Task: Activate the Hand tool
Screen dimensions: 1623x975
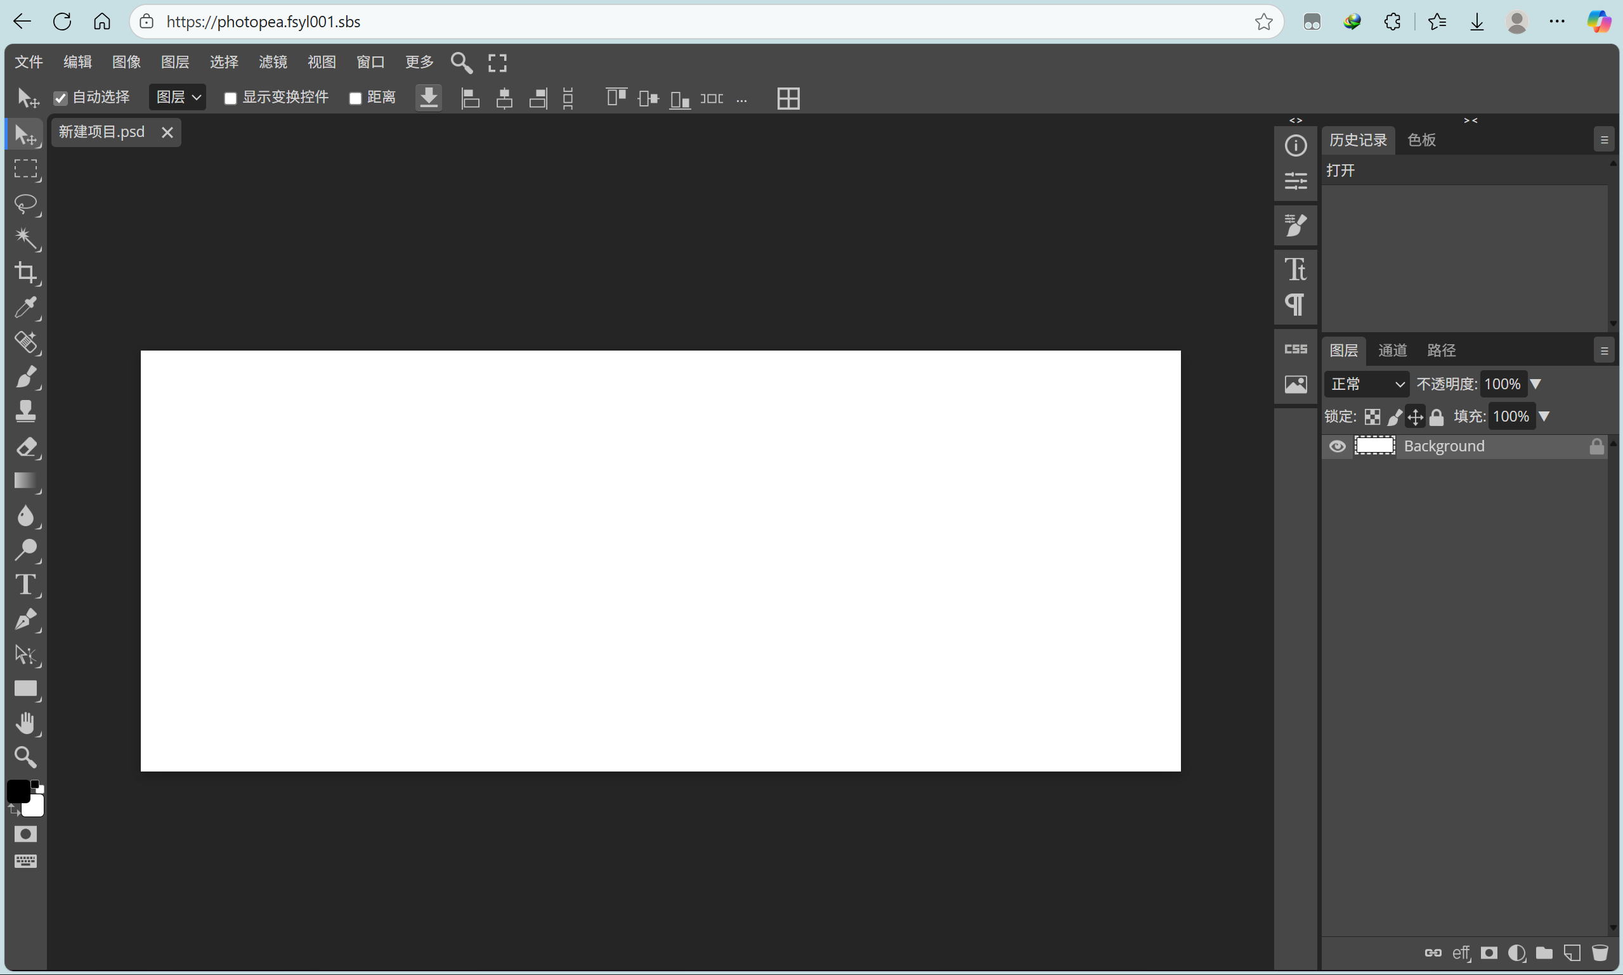Action: [x=26, y=723]
